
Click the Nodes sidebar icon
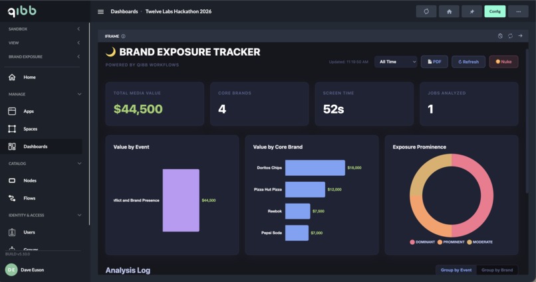pyautogui.click(x=12, y=180)
